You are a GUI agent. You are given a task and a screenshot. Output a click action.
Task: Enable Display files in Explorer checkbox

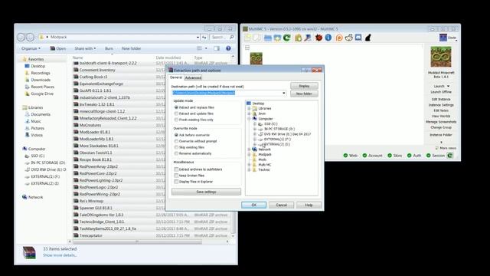click(176, 182)
